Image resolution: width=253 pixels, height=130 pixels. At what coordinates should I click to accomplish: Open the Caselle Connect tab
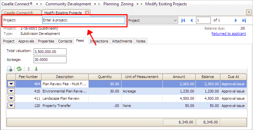21,13
